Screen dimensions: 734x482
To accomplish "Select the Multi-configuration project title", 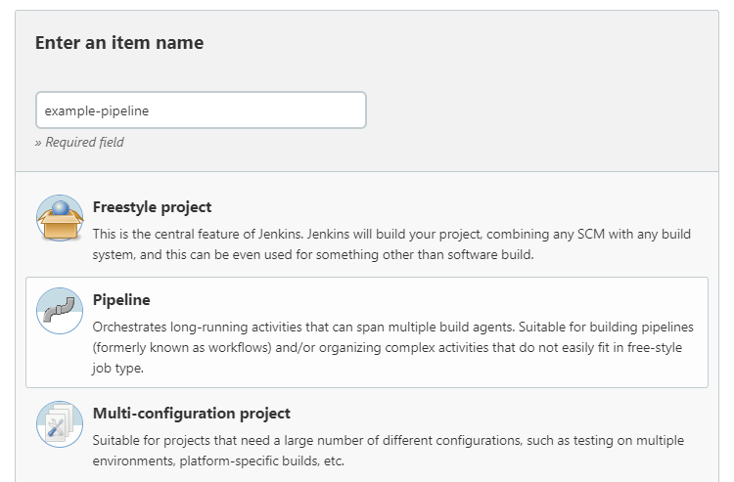I will coord(191,414).
